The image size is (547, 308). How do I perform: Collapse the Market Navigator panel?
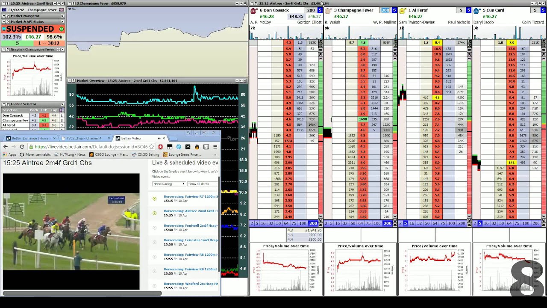click(3, 16)
